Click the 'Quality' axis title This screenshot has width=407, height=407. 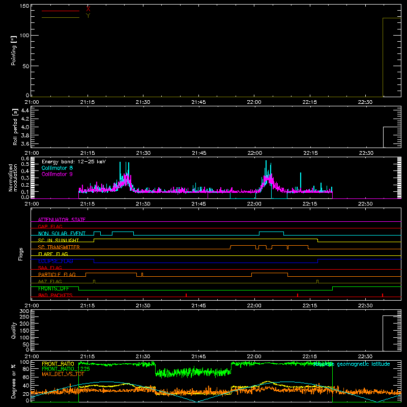[x=14, y=330]
